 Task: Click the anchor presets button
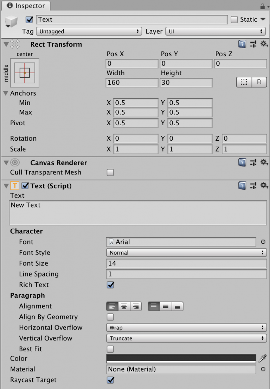pyautogui.click(x=24, y=72)
